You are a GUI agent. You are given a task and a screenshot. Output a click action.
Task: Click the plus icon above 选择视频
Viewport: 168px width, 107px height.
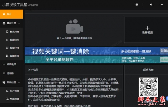point(148,28)
